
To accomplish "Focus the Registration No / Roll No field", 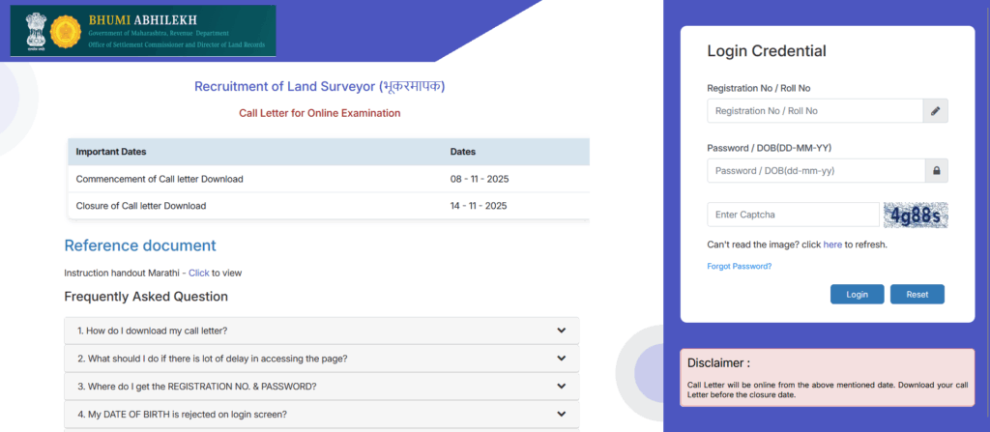I will (x=814, y=111).
